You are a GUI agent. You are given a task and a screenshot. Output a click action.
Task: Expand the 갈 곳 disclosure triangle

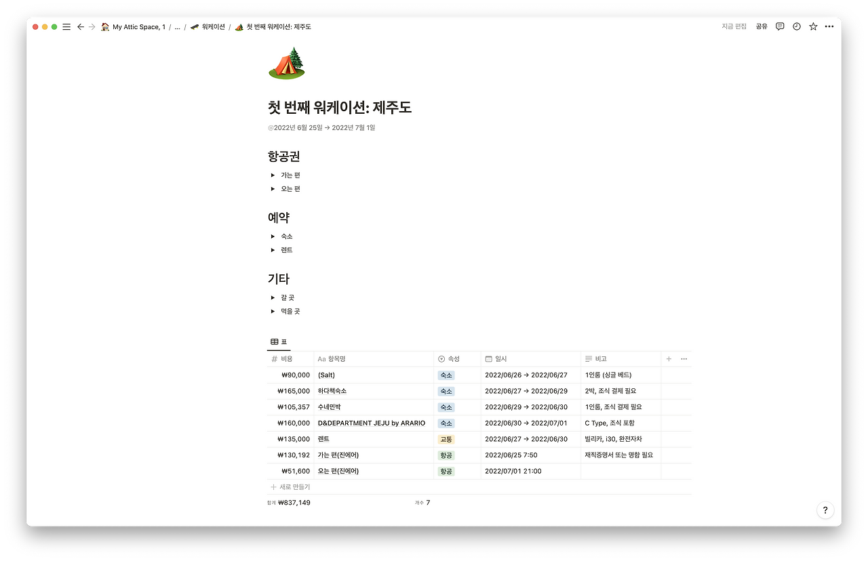tap(273, 297)
